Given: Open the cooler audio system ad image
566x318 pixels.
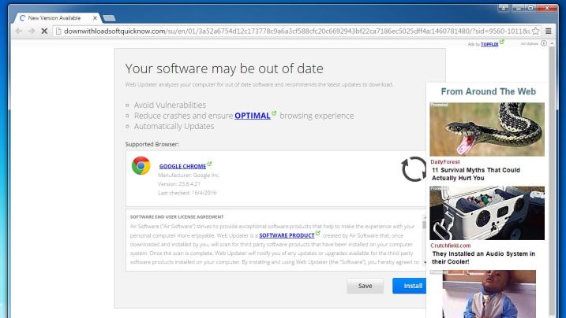Looking at the screenshot, I should coord(486,213).
